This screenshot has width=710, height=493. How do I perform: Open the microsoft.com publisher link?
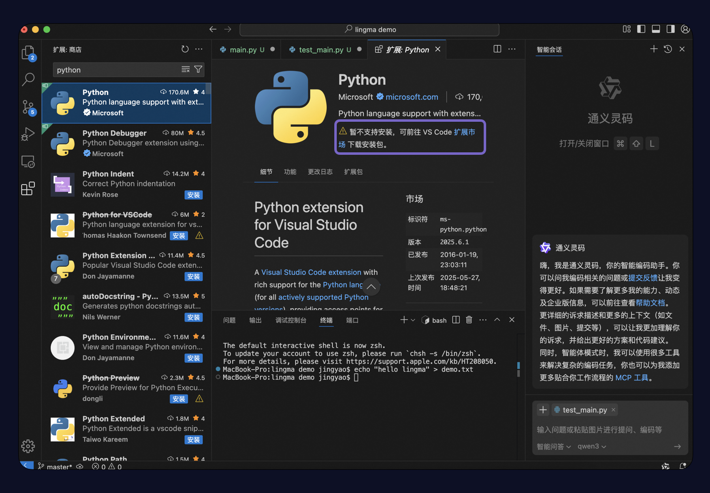click(412, 97)
